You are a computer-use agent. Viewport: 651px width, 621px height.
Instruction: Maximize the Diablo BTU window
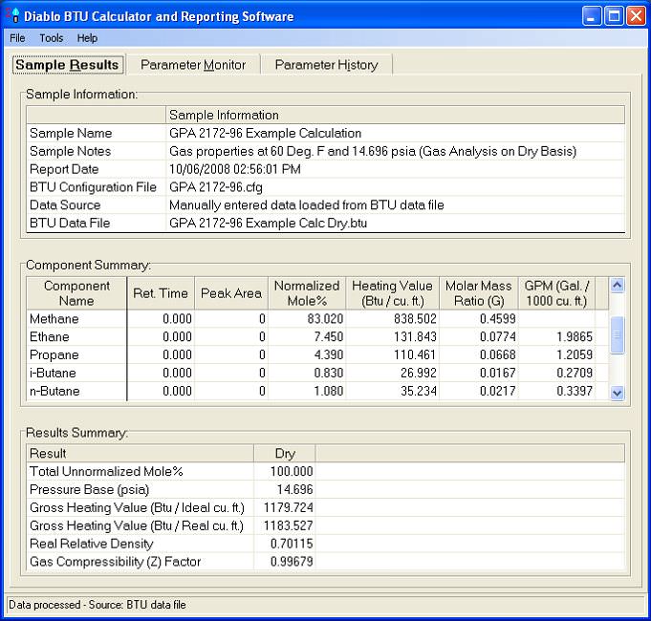pos(614,16)
